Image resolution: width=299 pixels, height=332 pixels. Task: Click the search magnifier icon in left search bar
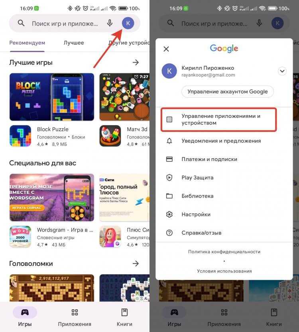tap(21, 23)
